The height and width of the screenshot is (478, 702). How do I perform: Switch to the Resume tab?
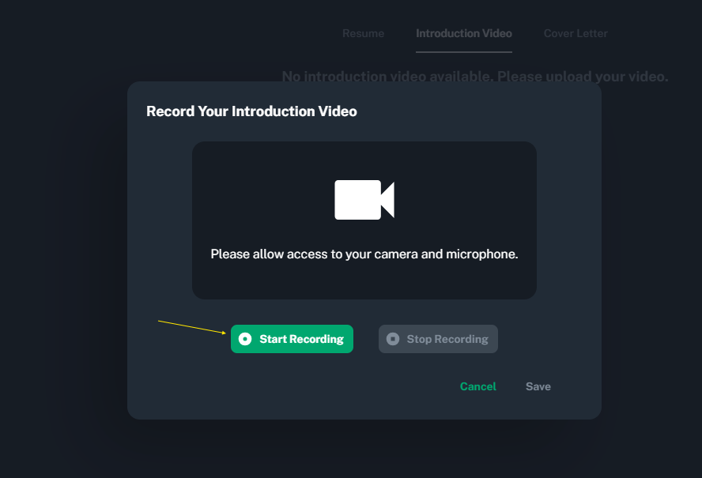tap(363, 33)
